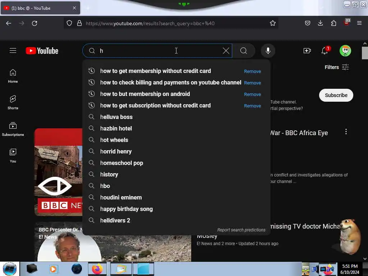The height and width of the screenshot is (276, 368).
Task: Click the page vertical scrollbar thumb
Action: point(365,53)
